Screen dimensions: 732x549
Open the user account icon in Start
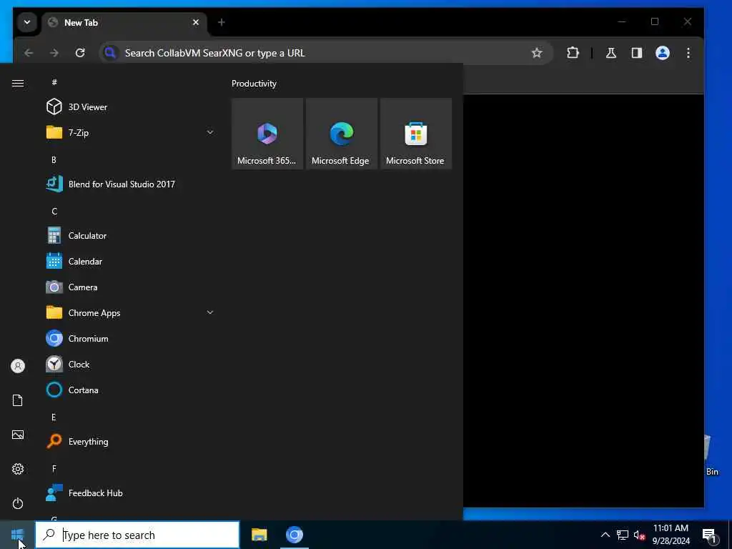(18, 366)
